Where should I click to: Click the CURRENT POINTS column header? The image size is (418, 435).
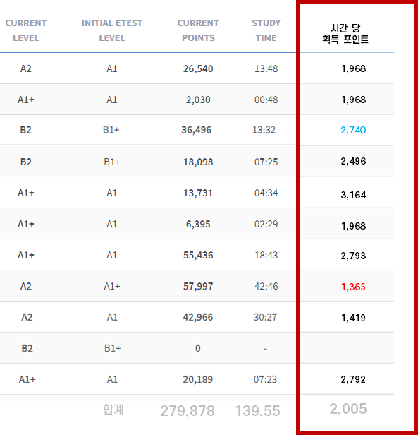[198, 30]
